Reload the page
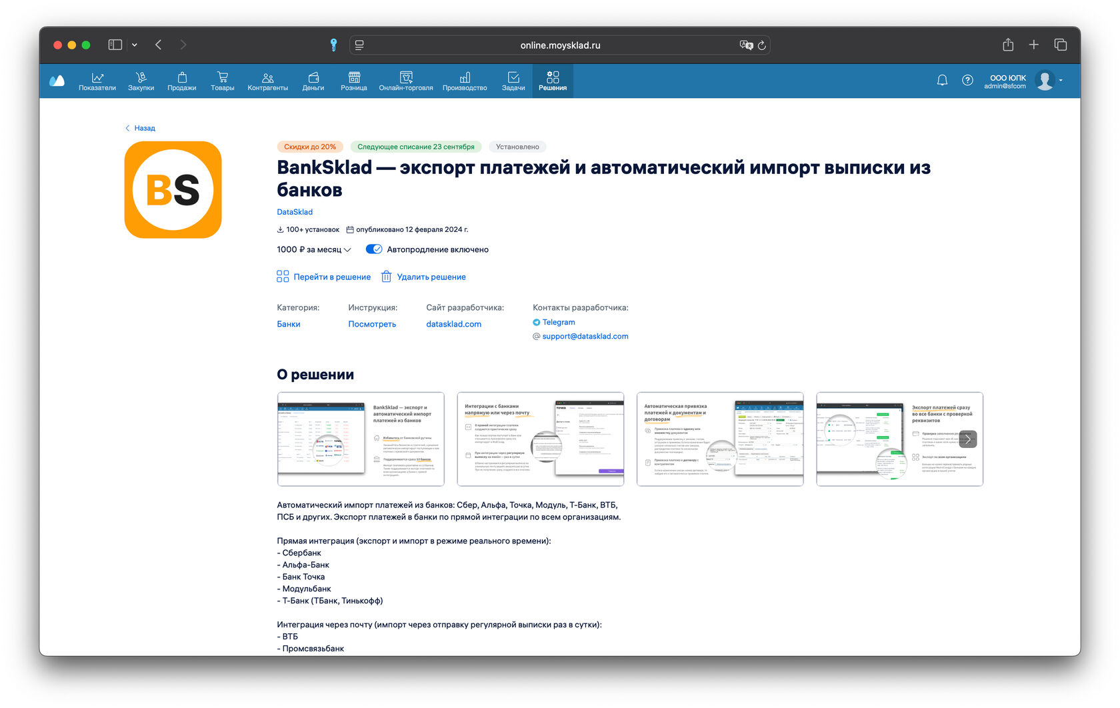The height and width of the screenshot is (708, 1120). 762,45
